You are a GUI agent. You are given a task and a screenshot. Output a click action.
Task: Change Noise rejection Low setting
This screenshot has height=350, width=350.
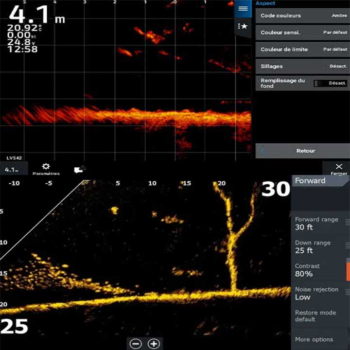pyautogui.click(x=320, y=293)
